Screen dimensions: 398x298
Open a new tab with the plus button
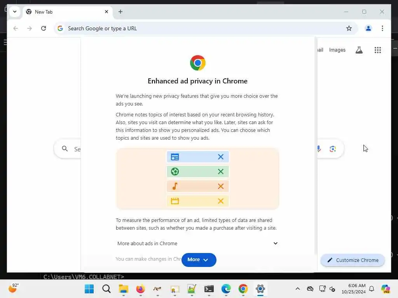120,12
